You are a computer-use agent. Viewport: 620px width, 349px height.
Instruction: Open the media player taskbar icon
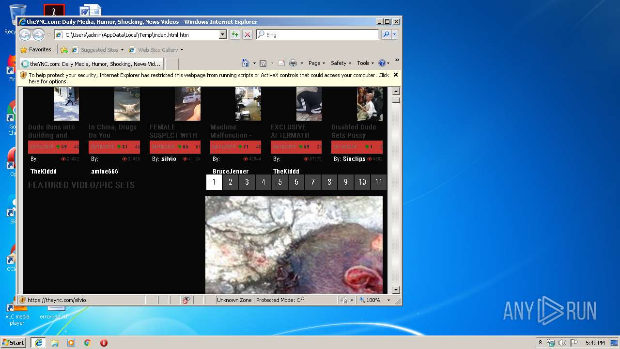coord(71,343)
